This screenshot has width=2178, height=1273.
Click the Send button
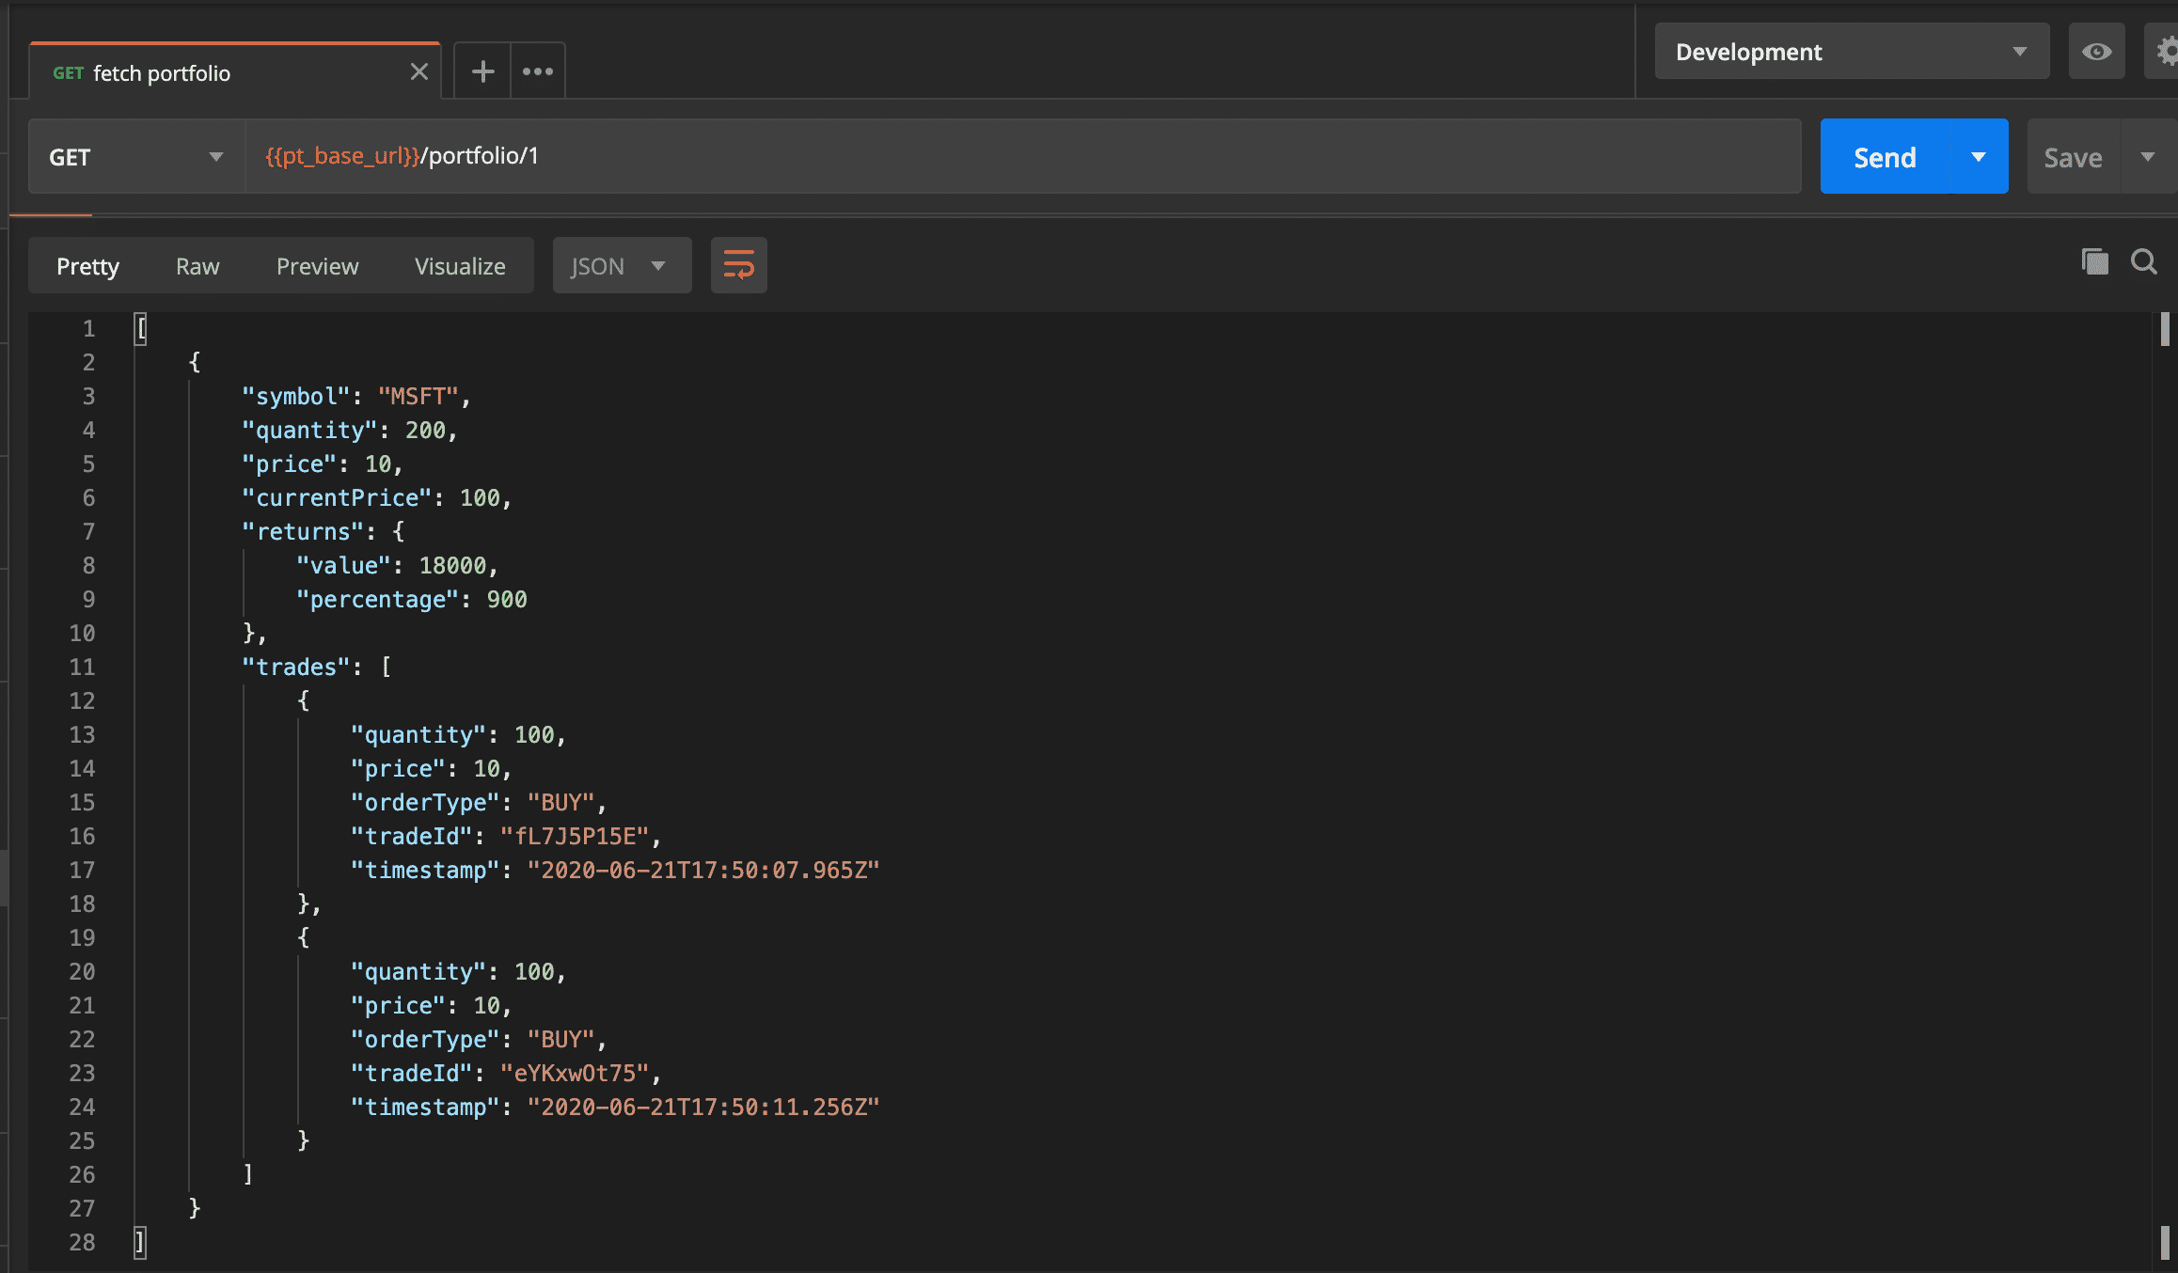1885,157
